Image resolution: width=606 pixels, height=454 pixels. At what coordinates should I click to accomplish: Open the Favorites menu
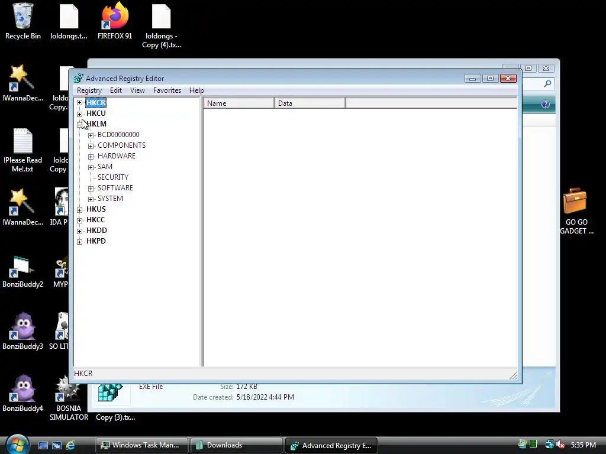(x=167, y=90)
